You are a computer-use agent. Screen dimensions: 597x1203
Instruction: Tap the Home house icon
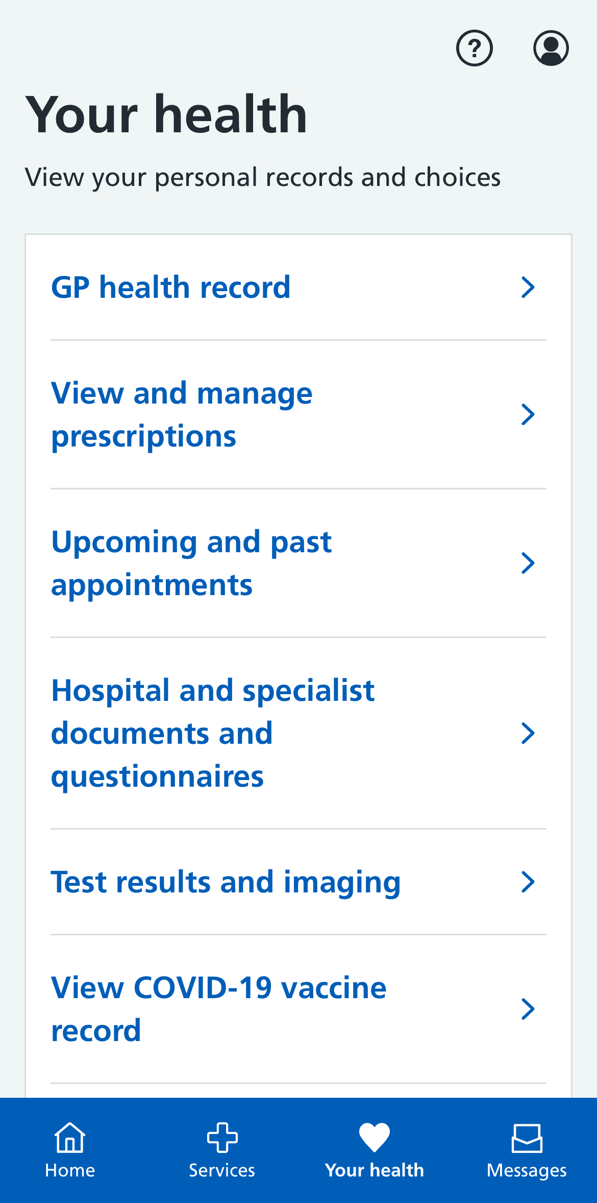(x=70, y=1137)
